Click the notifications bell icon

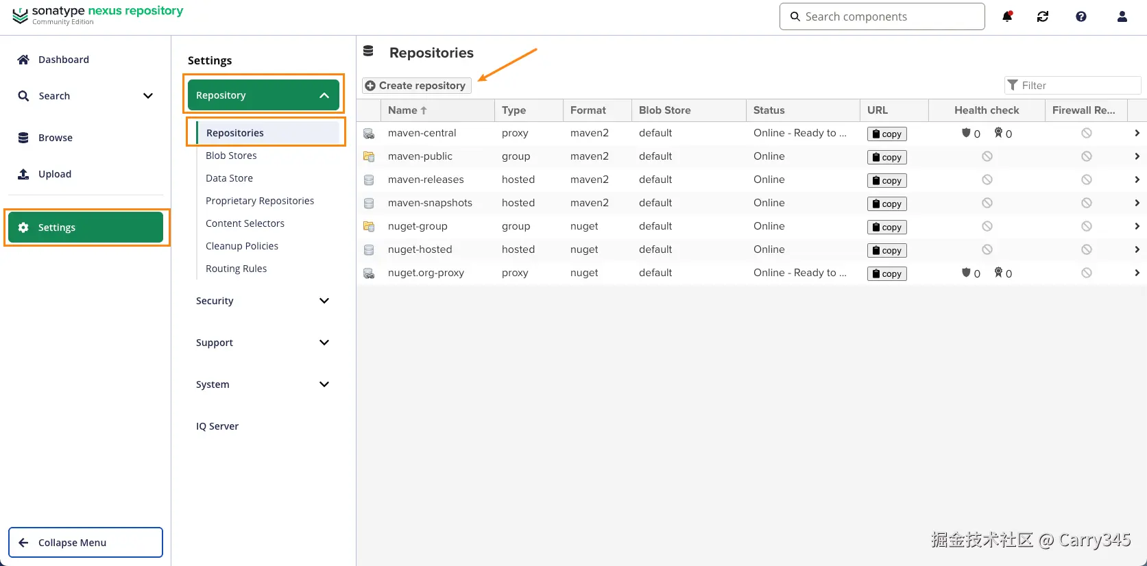pos(1007,16)
